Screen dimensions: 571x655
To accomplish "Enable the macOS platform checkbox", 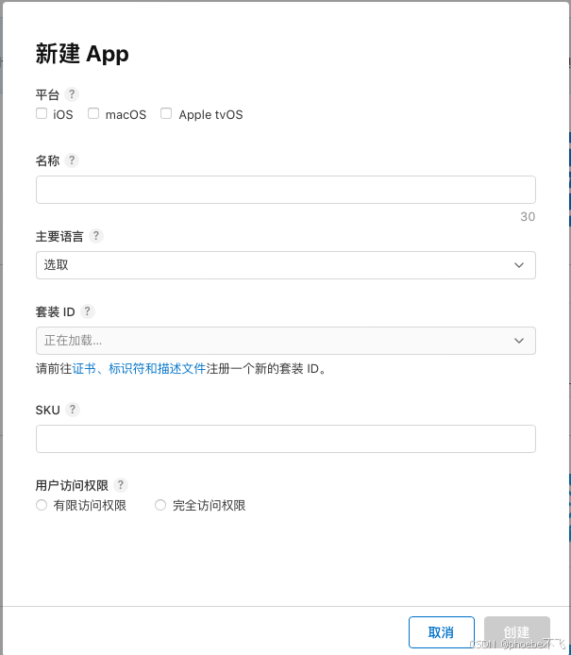I will [x=93, y=113].
